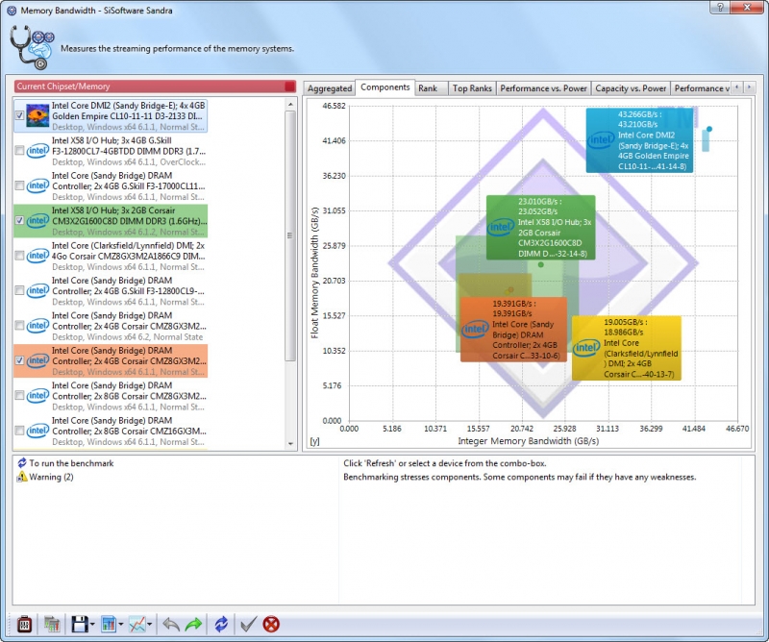Click the blue refresh icon beside 'To run the benchmark'

(21, 463)
